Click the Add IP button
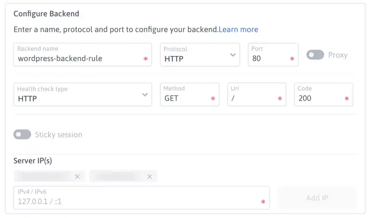 317,198
